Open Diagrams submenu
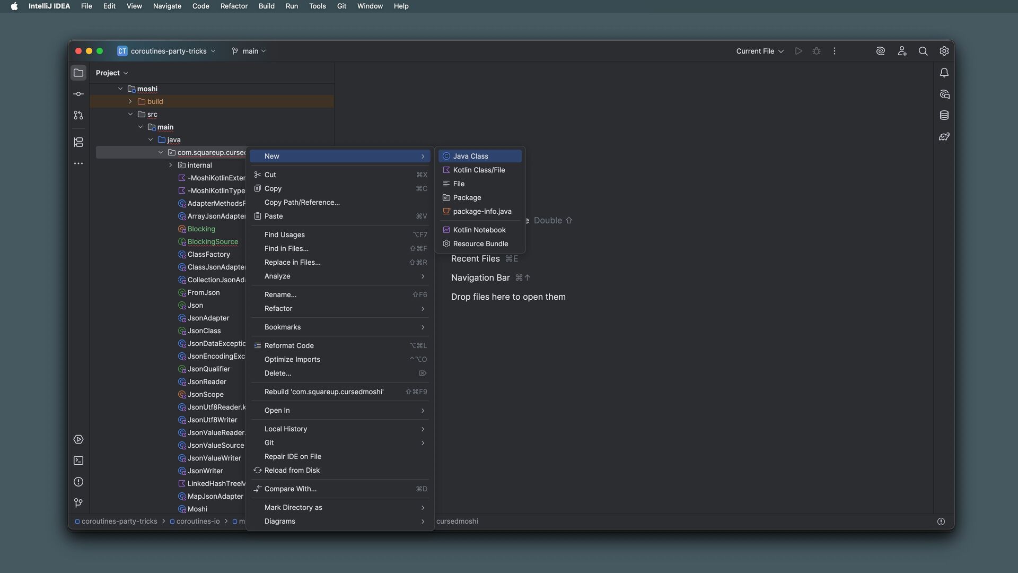Image resolution: width=1018 pixels, height=573 pixels. 340,521
